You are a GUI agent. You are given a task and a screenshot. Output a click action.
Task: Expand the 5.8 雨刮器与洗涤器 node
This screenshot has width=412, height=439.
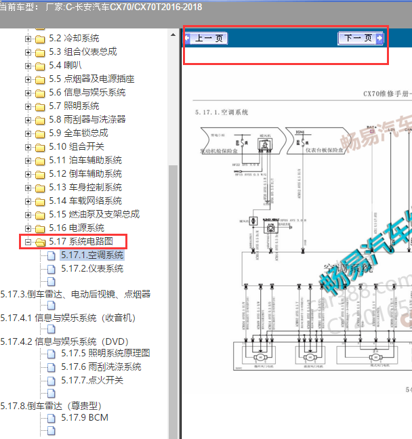pyautogui.click(x=28, y=120)
